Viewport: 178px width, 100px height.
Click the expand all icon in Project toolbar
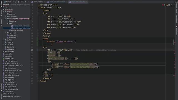19,2
